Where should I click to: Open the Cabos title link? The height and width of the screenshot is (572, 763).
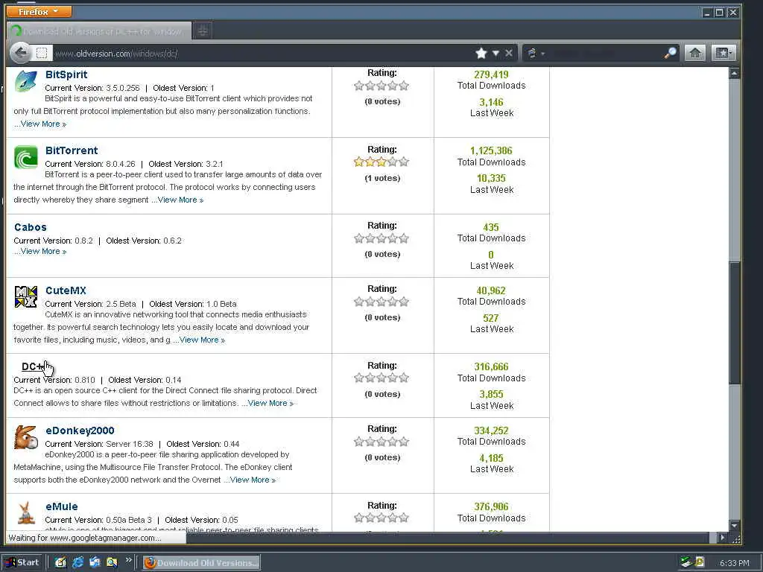click(30, 227)
